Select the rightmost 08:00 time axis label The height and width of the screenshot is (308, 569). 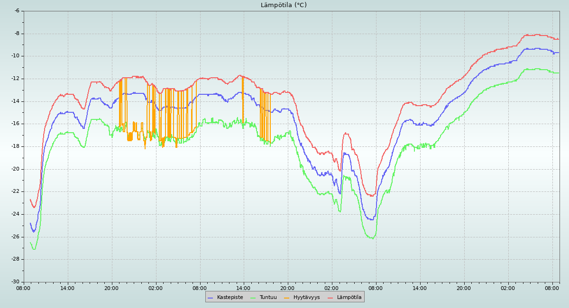click(552, 288)
